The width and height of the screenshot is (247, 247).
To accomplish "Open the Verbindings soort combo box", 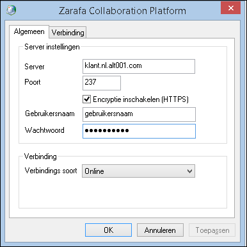I will coord(138,171).
